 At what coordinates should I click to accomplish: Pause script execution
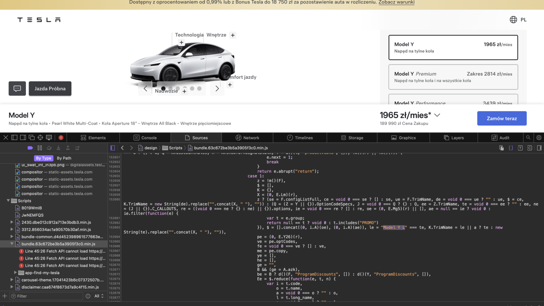click(40, 148)
